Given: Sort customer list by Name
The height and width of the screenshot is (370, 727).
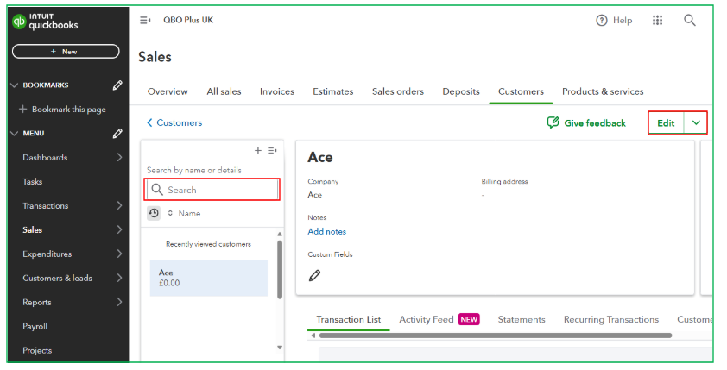Looking at the screenshot, I should [188, 213].
